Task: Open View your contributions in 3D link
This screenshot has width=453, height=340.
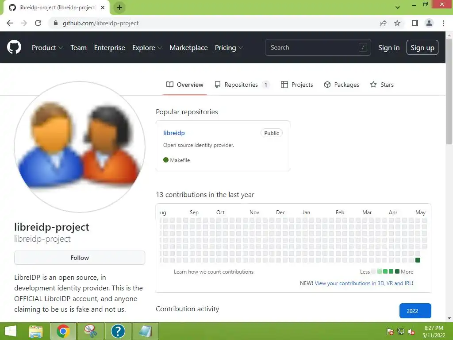Action: coord(364,283)
